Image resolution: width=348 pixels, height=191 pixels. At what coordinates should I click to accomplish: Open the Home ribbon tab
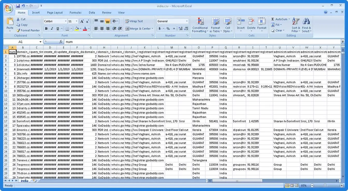click(21, 12)
